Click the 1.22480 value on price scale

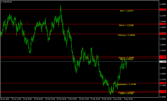coord(163,4)
